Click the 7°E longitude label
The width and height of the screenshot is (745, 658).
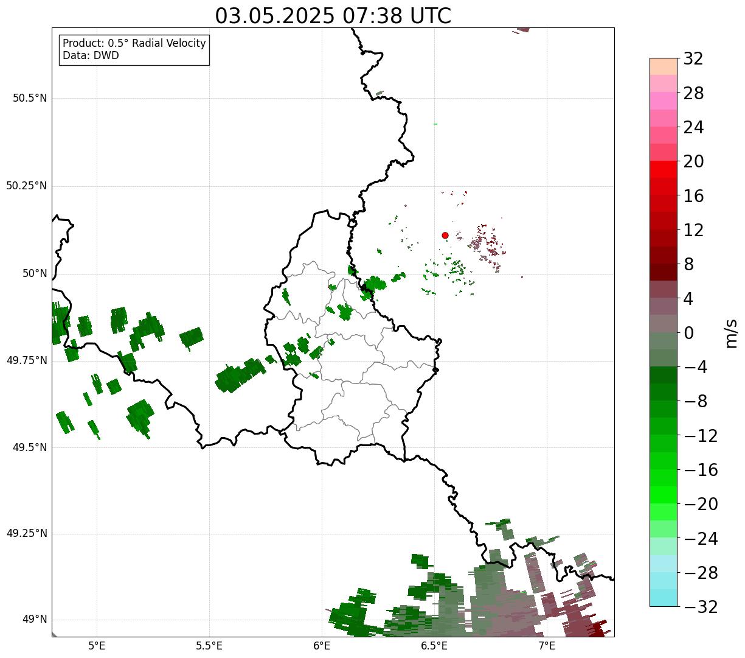(x=547, y=646)
